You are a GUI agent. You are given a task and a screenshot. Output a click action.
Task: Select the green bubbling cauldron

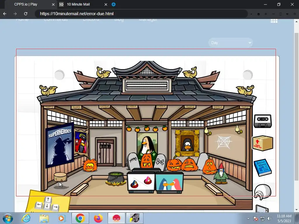pos(116,179)
